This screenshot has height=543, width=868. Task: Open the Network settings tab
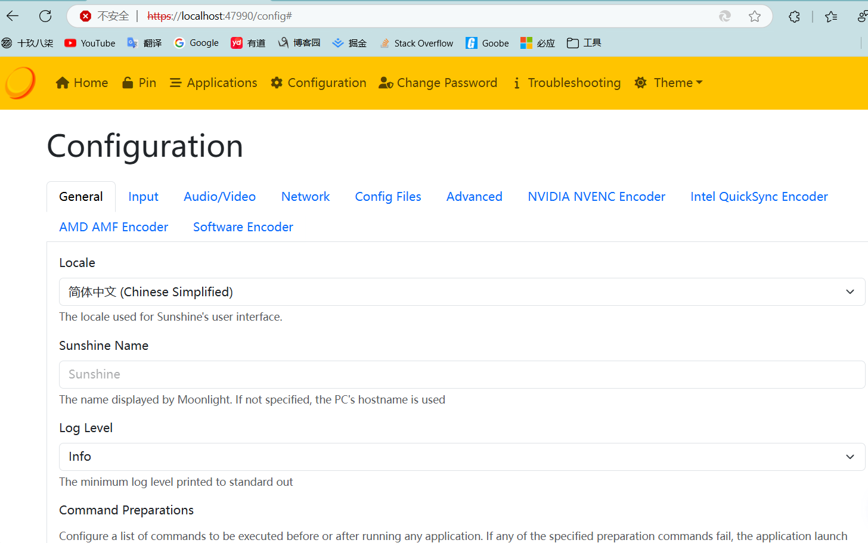click(305, 197)
